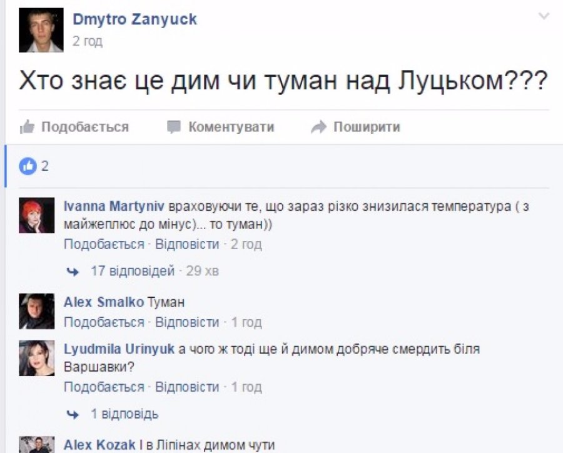This screenshot has height=453, width=563.
Task: Like Alex Smalko's comment
Action: point(104,322)
